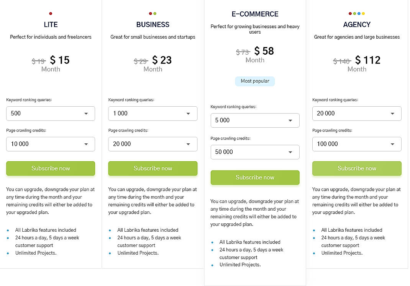Expand the Agency page crawling credits selector
Viewport: 410px width, 286px height.
(357, 144)
